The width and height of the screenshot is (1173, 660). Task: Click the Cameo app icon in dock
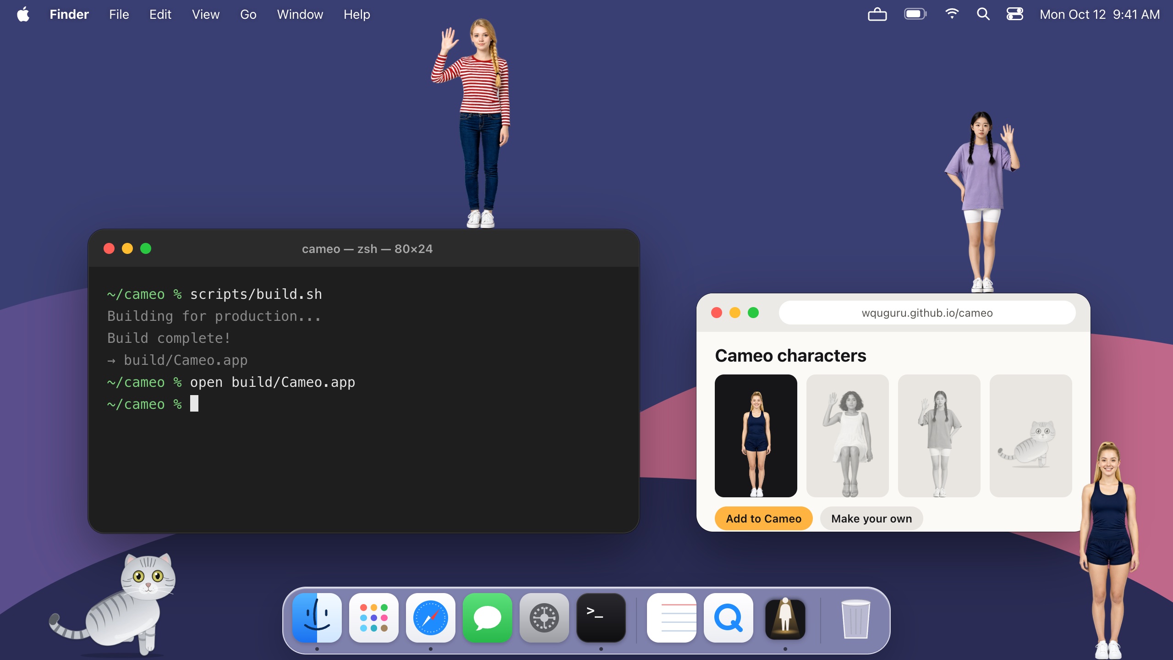click(785, 618)
